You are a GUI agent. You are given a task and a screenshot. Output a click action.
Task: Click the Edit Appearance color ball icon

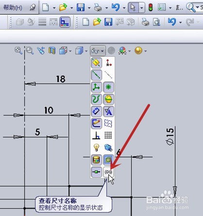[x=122, y=50]
